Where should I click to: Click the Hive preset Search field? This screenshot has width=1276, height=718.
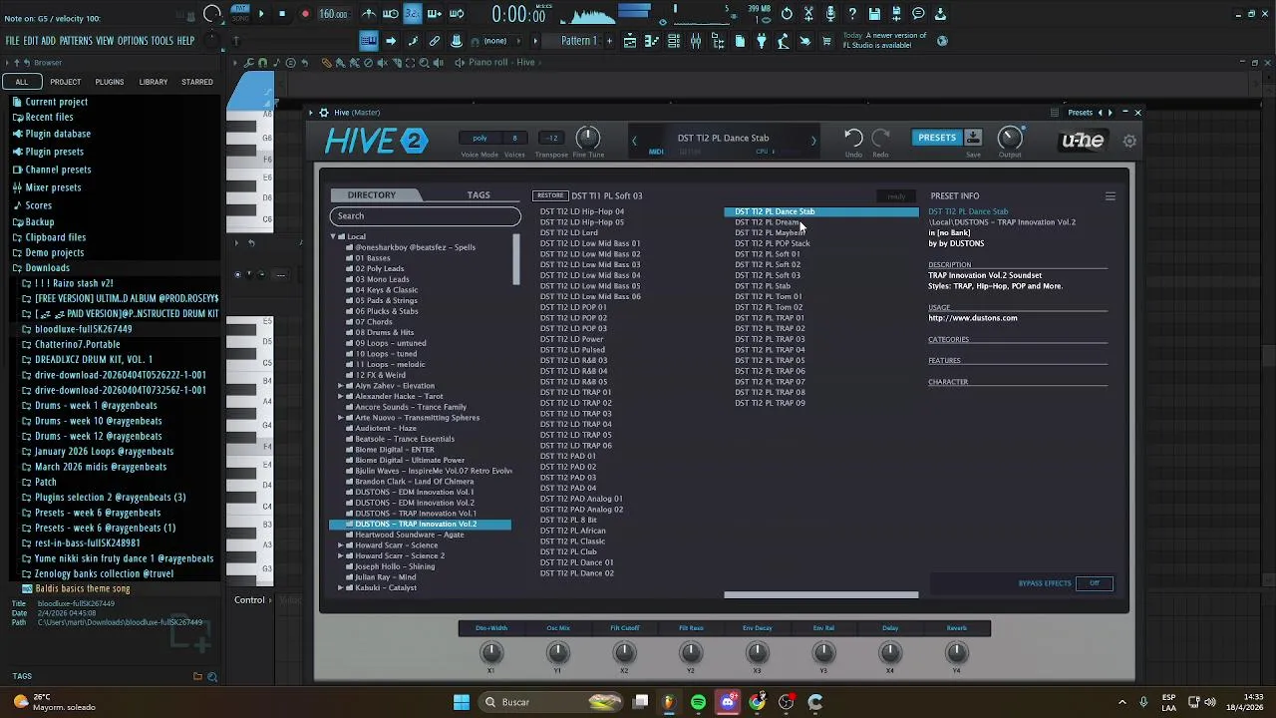426,216
